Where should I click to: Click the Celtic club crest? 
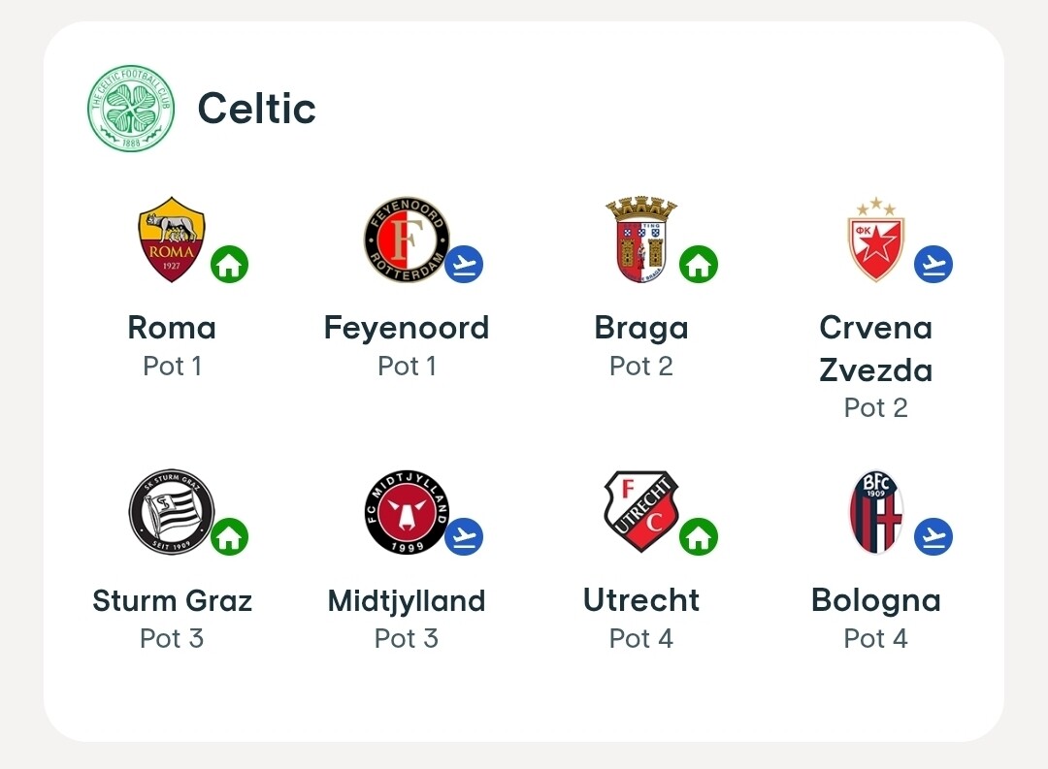click(x=131, y=108)
